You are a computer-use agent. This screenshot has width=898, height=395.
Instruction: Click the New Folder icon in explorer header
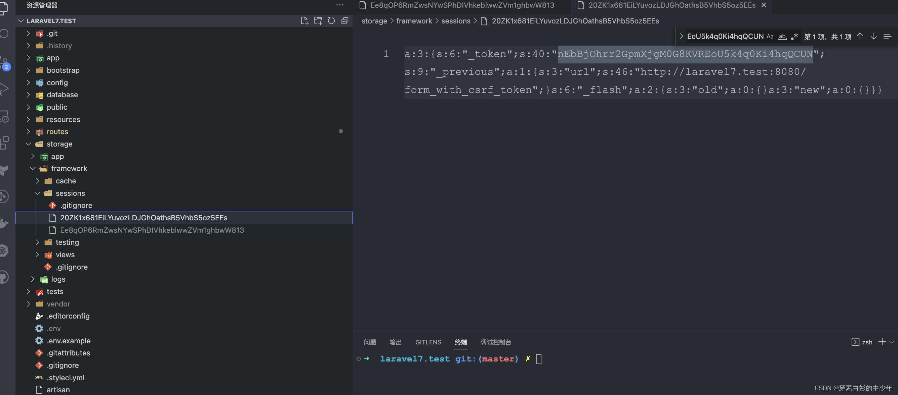(318, 21)
